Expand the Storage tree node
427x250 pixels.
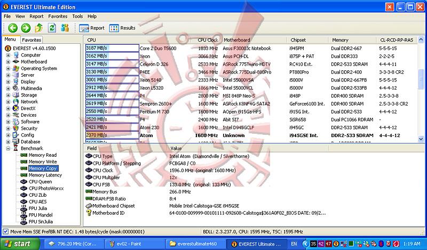pyautogui.click(x=8, y=95)
